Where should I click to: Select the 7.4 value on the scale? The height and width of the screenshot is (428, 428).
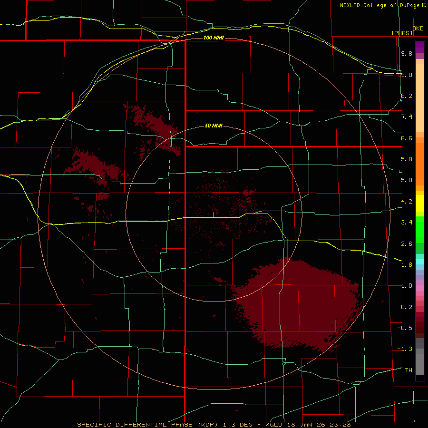(x=407, y=117)
